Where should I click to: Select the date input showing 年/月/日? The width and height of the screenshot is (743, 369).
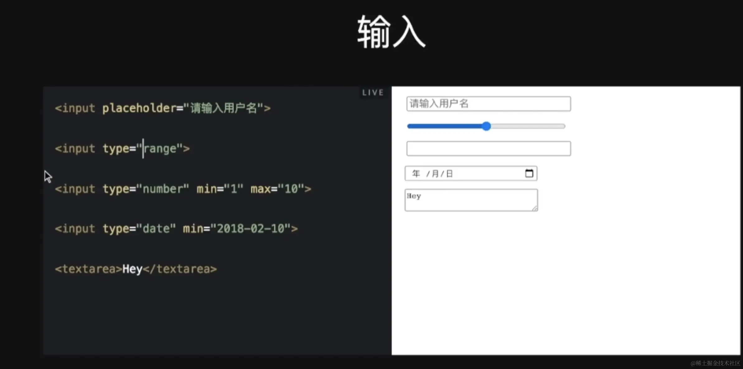coord(470,173)
